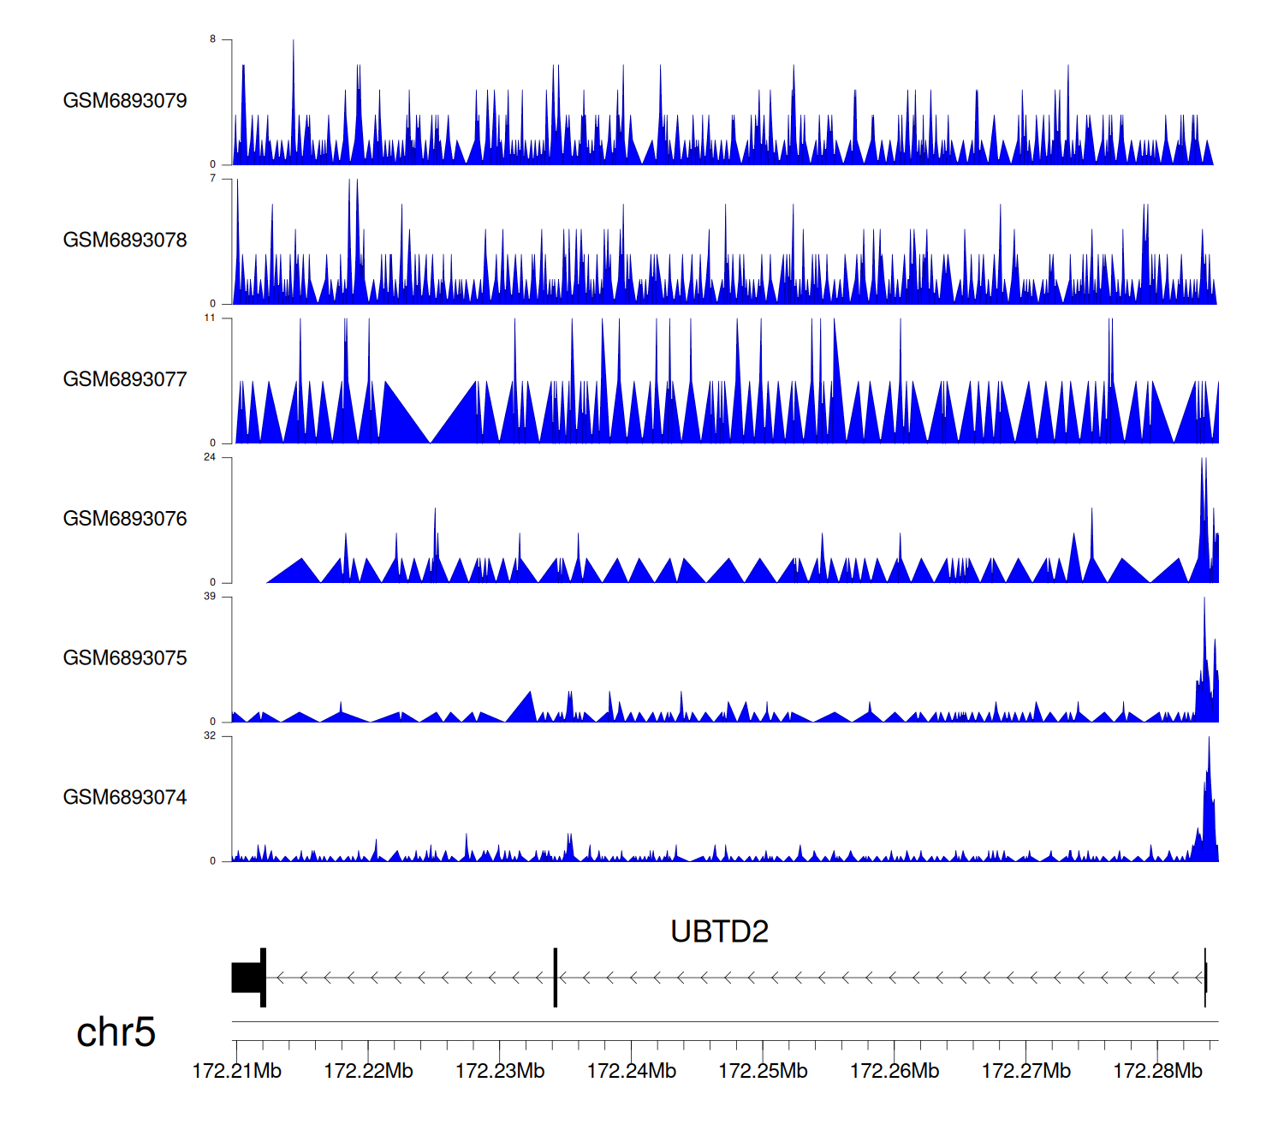Click the large UBTD2 exon block at left end
1284x1130 pixels.
(247, 978)
